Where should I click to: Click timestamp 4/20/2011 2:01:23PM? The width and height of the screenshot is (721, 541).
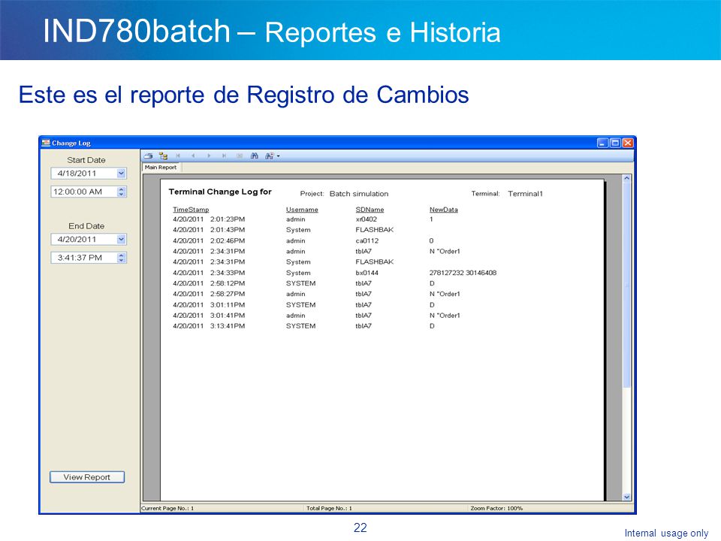tap(209, 219)
